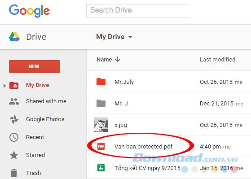Click the Google Drive triangle logo
Viewport: 251px width, 179px height.
(x=14, y=37)
